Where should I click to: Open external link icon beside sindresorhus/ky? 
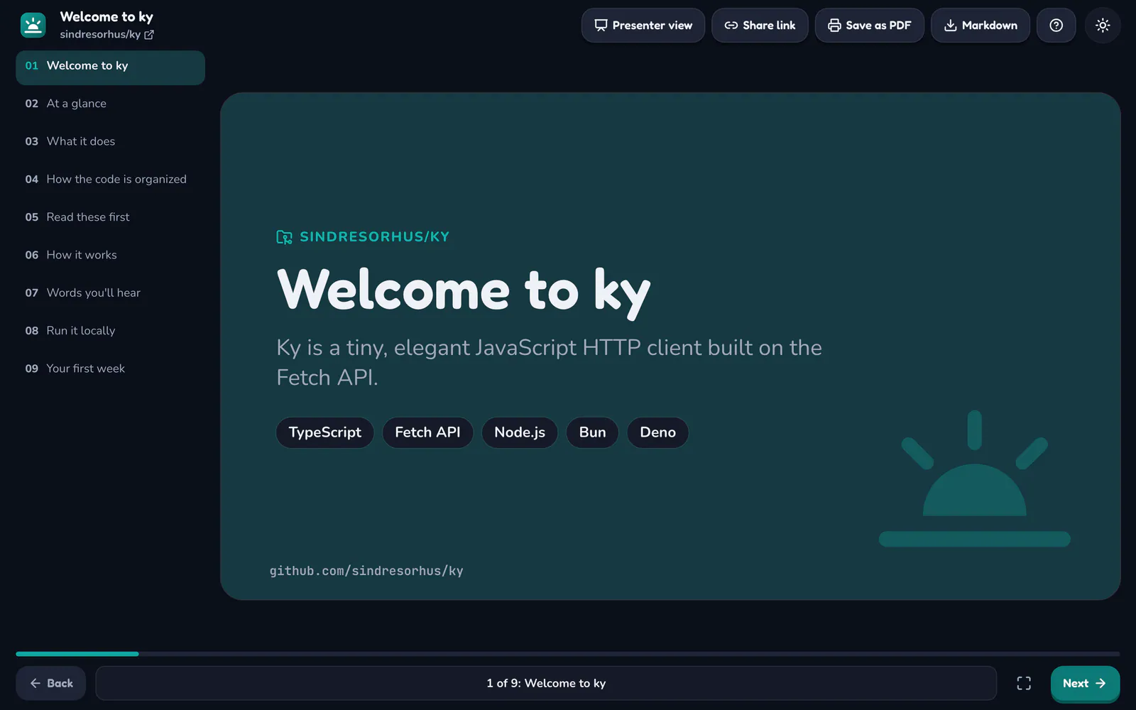(149, 35)
